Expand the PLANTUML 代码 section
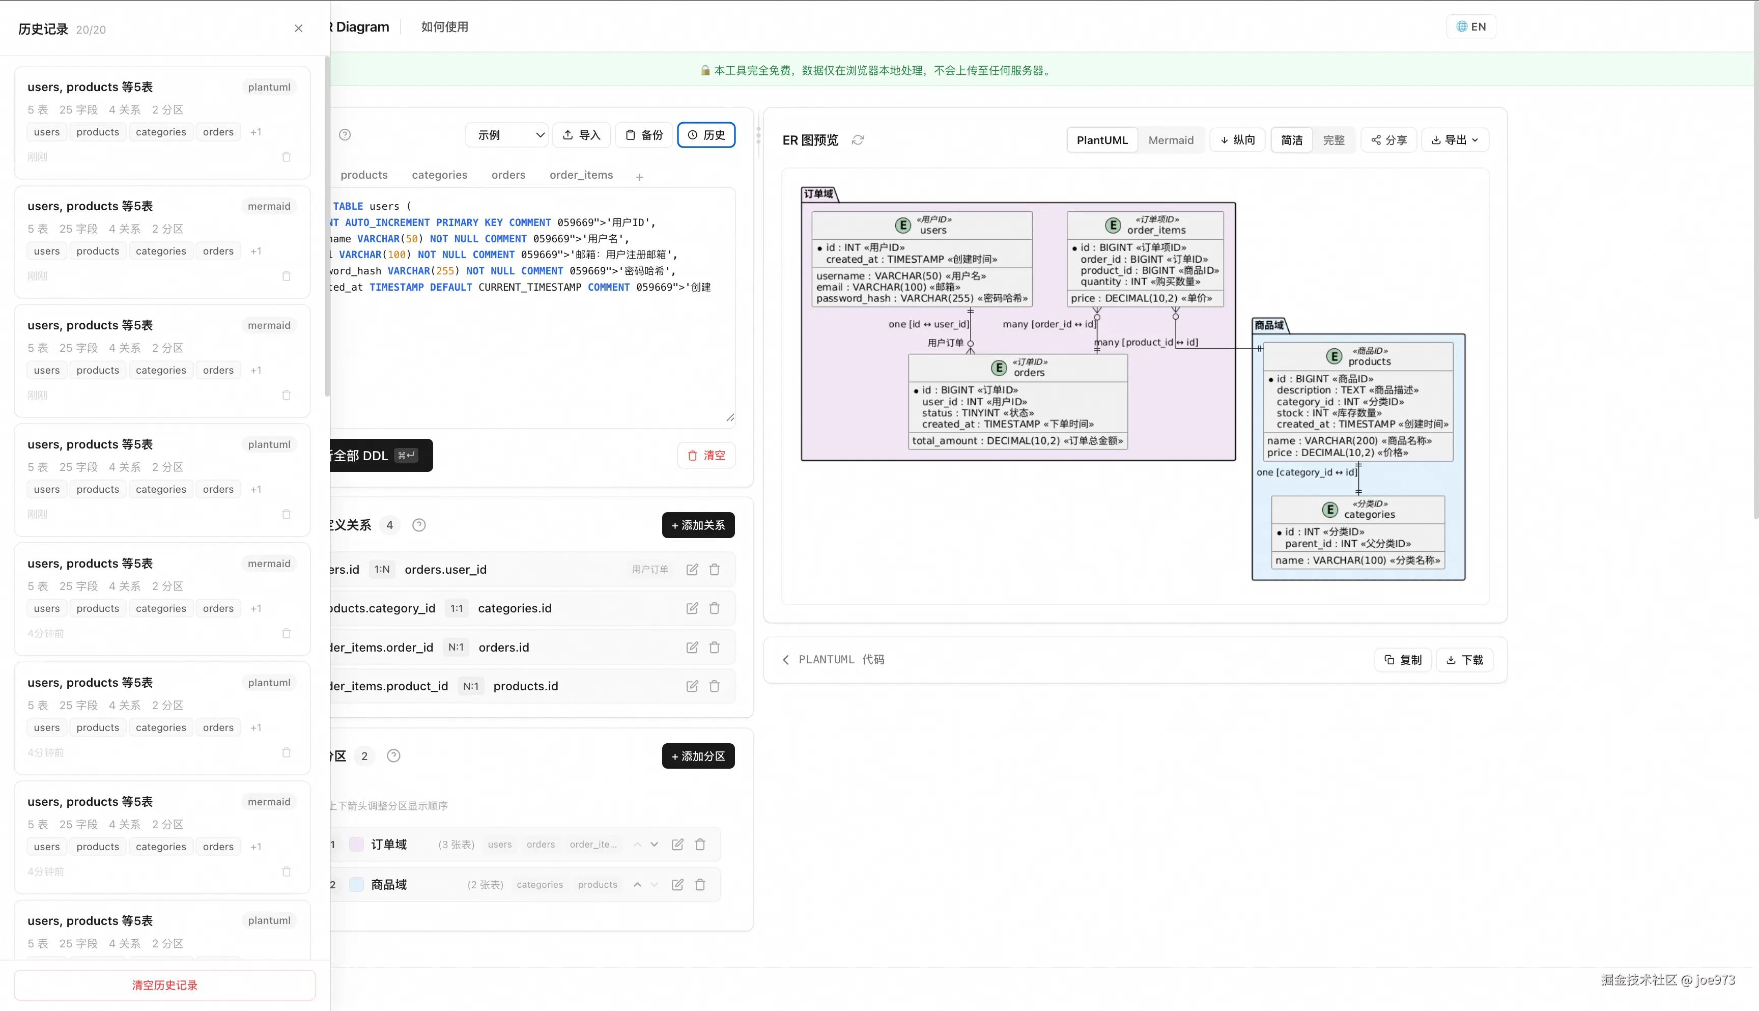The image size is (1759, 1011). (833, 660)
